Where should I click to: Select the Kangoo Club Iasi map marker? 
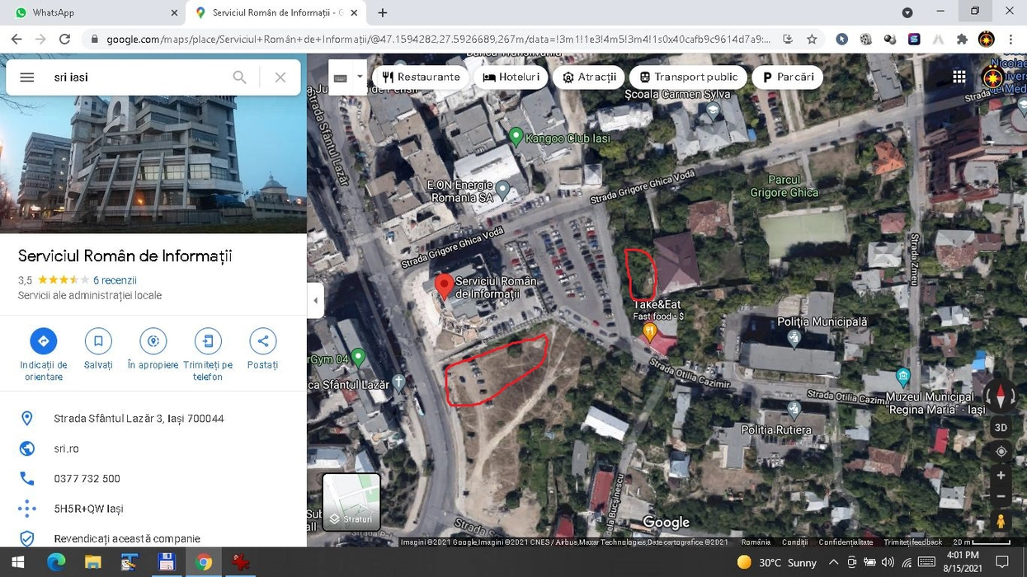(x=516, y=136)
